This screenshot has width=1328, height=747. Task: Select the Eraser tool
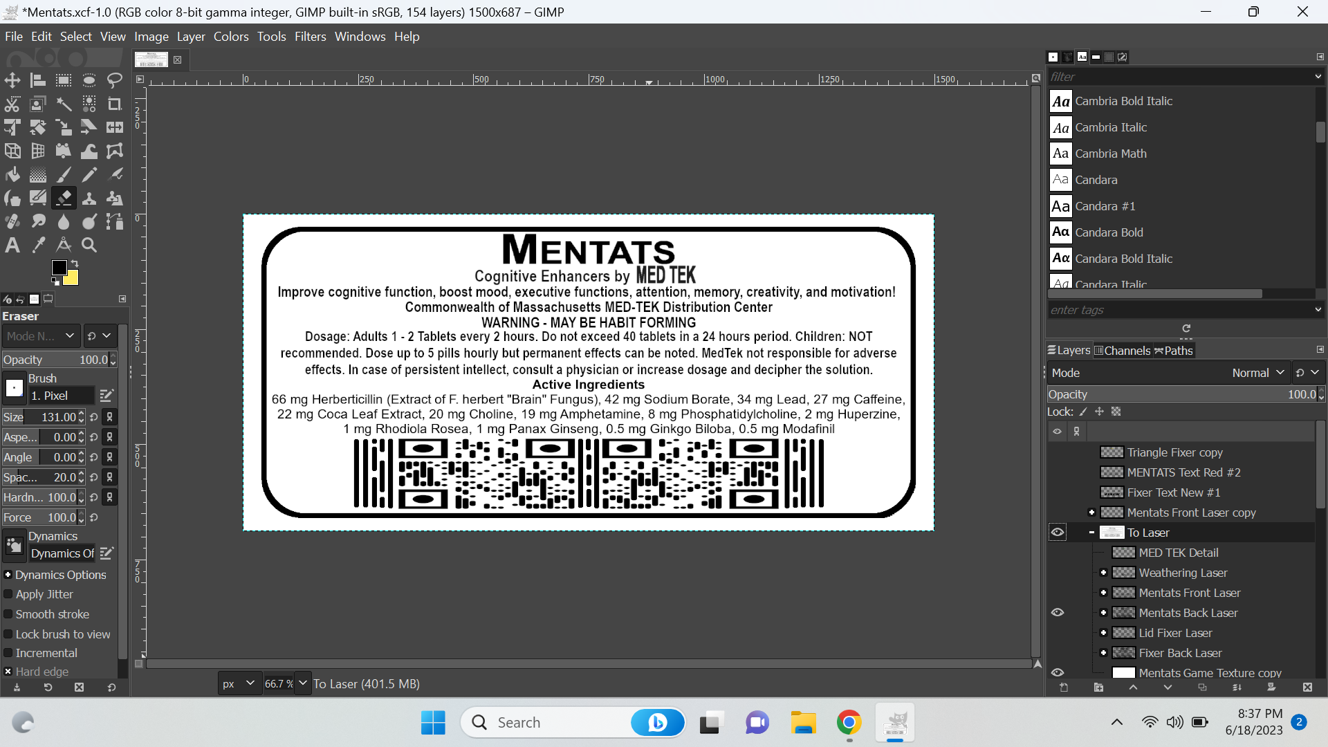64,198
